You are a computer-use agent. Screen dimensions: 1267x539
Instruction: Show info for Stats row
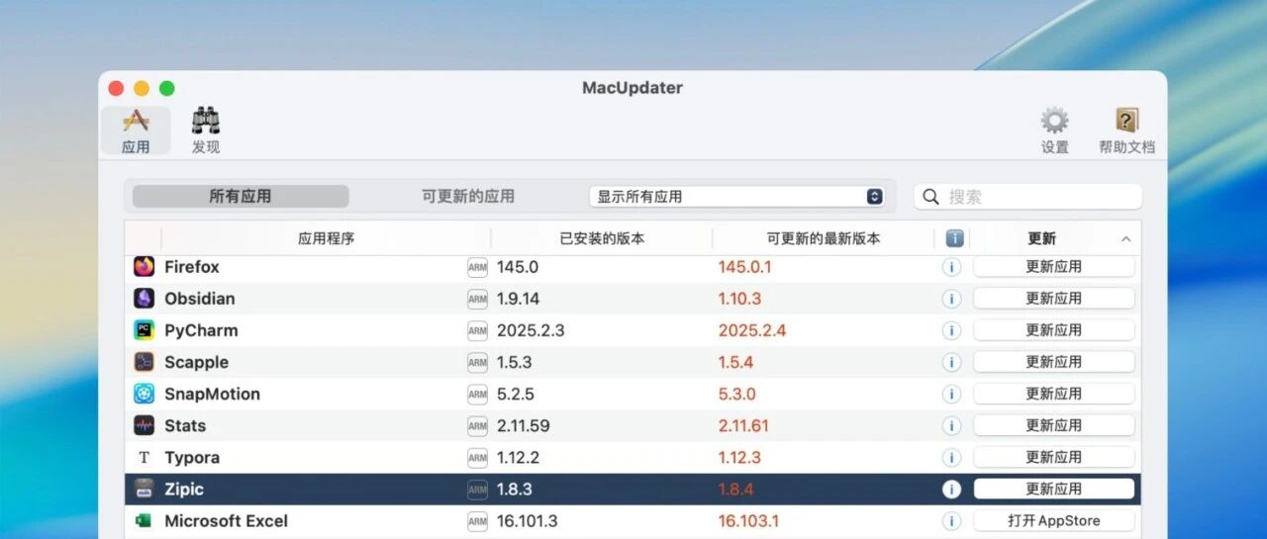point(952,425)
